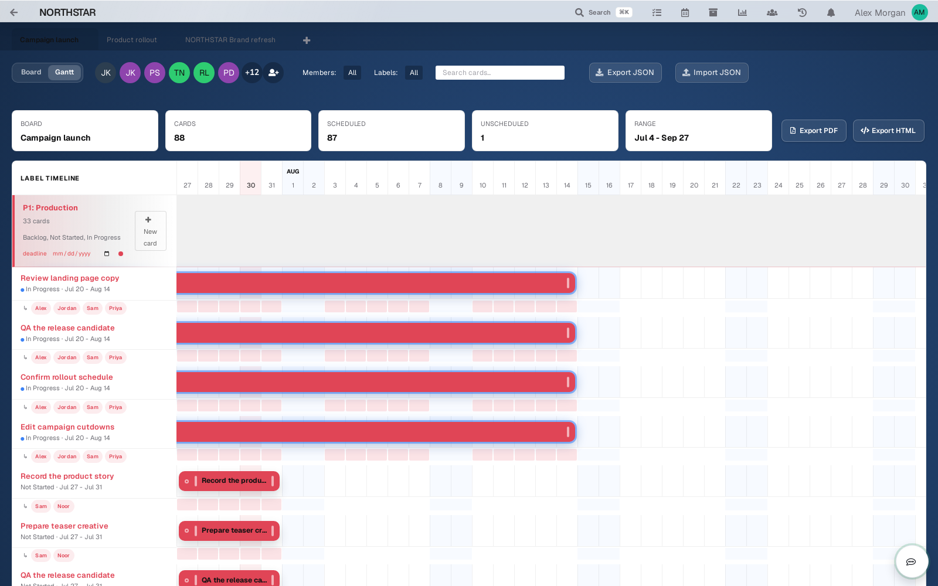Screen dimensions: 938x586
Task: Open the NORTHSTAR Brand refresh tab
Action: point(230,40)
